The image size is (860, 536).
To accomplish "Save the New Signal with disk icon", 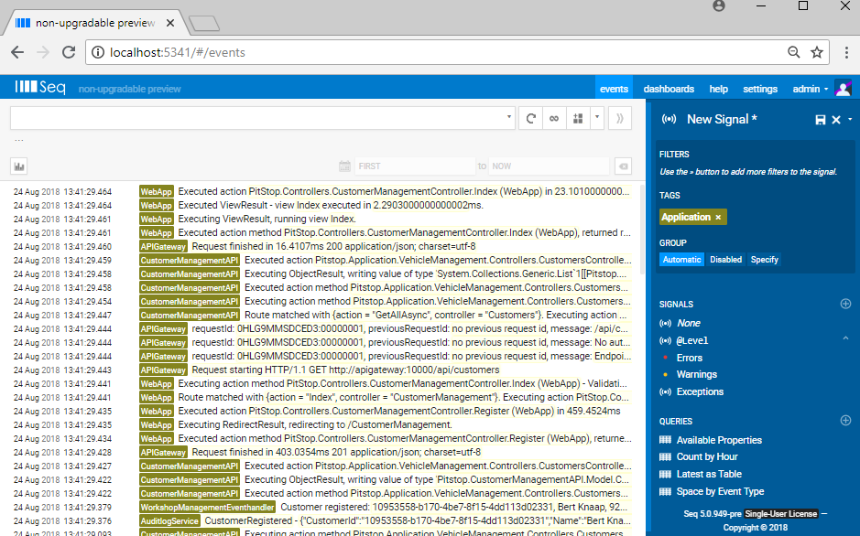I will pos(821,120).
